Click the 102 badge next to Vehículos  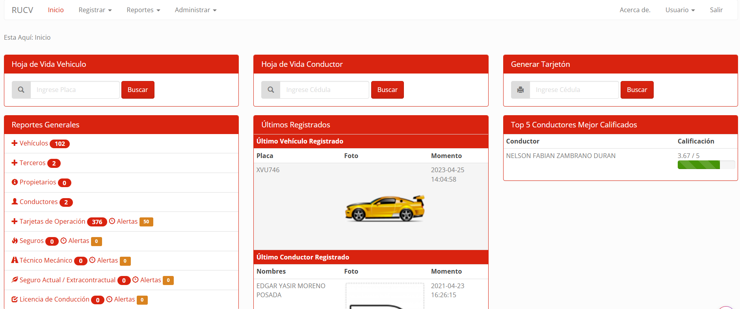[60, 143]
